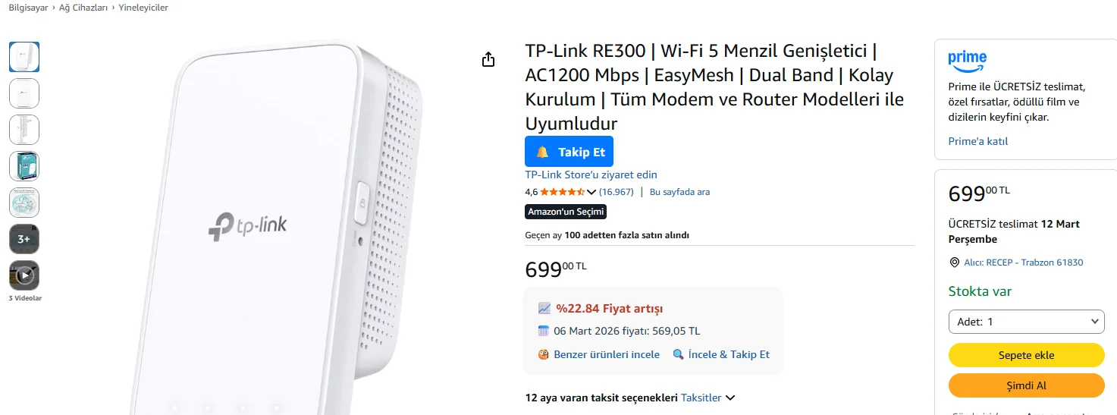Click the bell icon on Takip Et
1117x415 pixels.
[x=542, y=152]
